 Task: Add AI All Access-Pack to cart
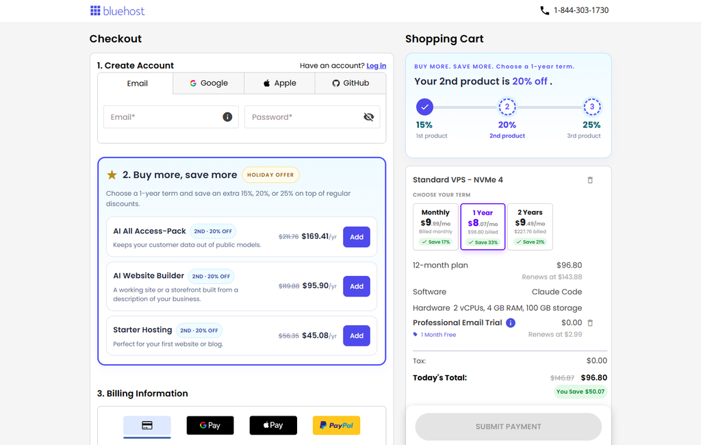click(x=356, y=237)
